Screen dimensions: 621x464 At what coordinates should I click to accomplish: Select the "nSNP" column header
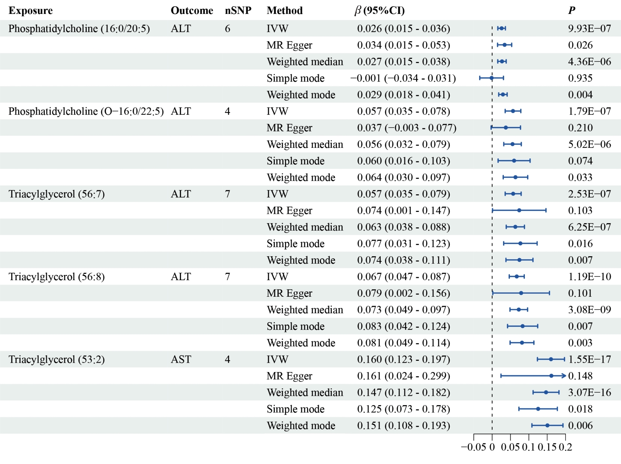coord(238,11)
